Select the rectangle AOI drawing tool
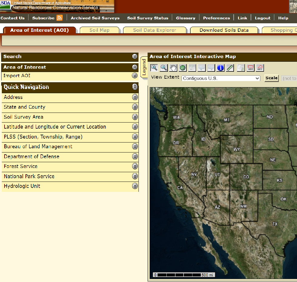Screen dimensions: 297x282 point(250,68)
